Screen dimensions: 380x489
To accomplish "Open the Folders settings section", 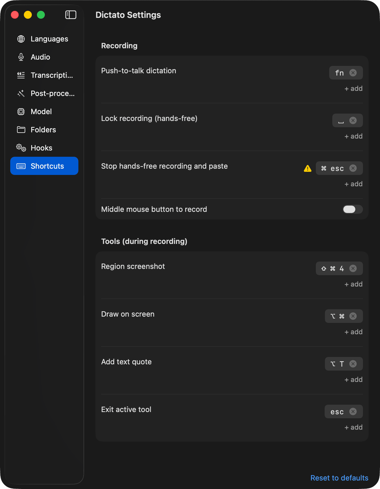I will coord(44,130).
